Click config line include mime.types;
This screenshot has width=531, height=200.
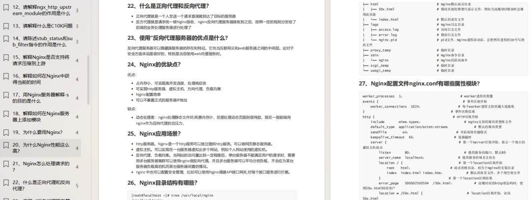pos(395,122)
